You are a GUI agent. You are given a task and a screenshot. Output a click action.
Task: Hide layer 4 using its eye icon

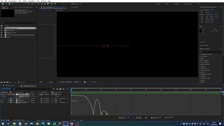pos(1,103)
